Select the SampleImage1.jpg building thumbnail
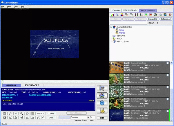 (116, 67)
